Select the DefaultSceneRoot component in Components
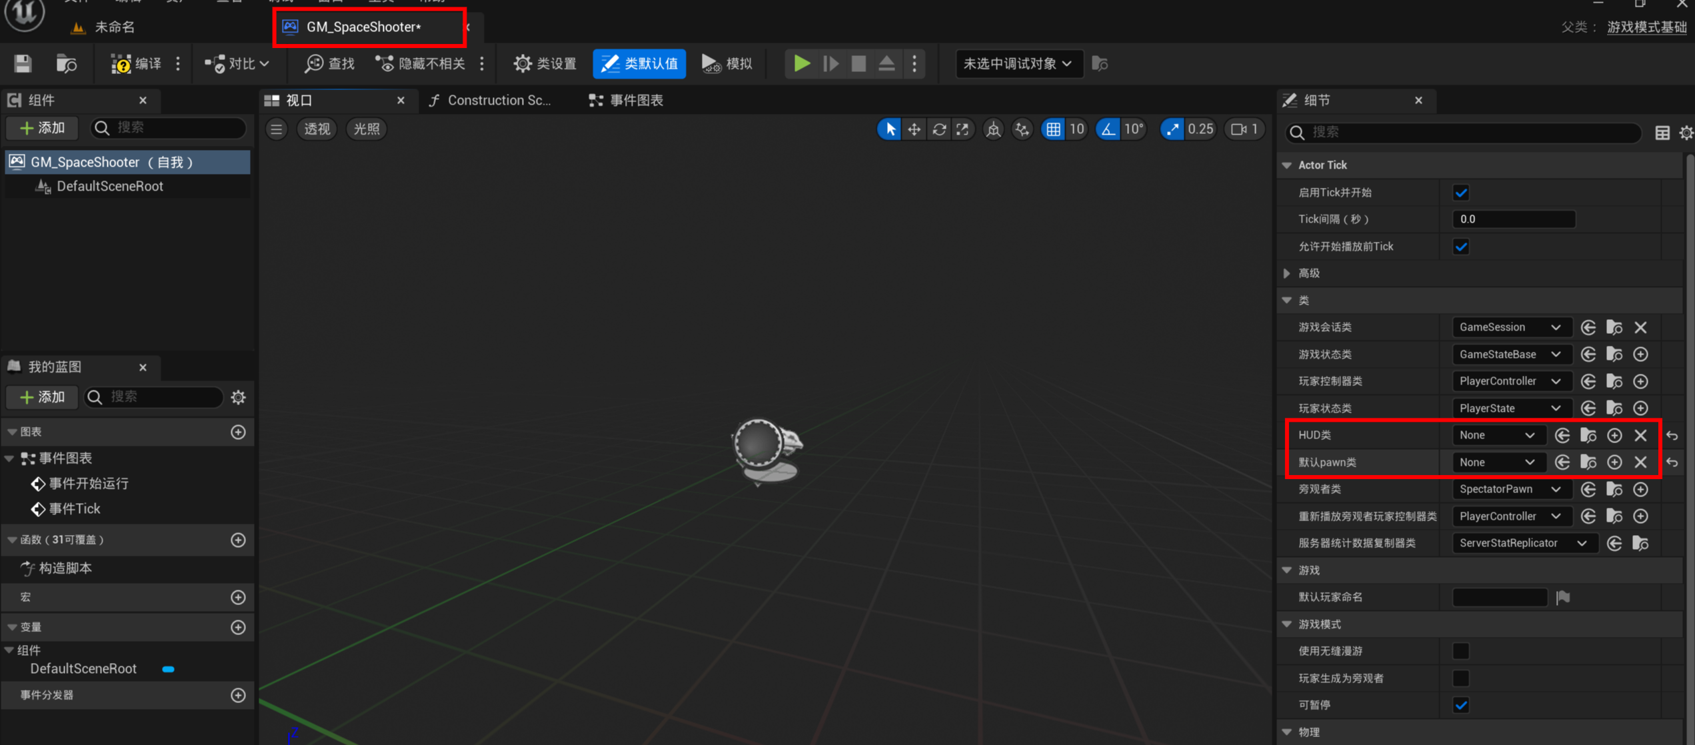 [x=110, y=186]
